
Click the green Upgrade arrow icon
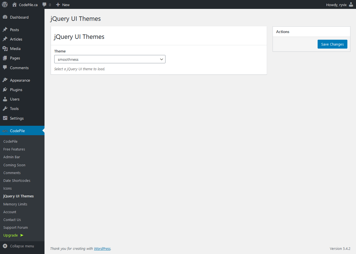tap(22, 235)
